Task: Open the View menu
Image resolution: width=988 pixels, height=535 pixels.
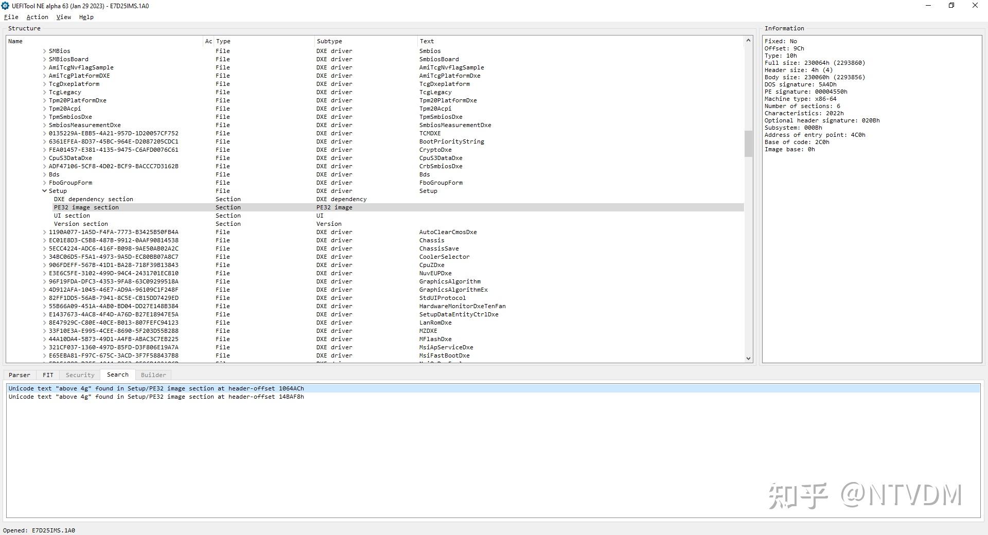Action: [x=63, y=17]
